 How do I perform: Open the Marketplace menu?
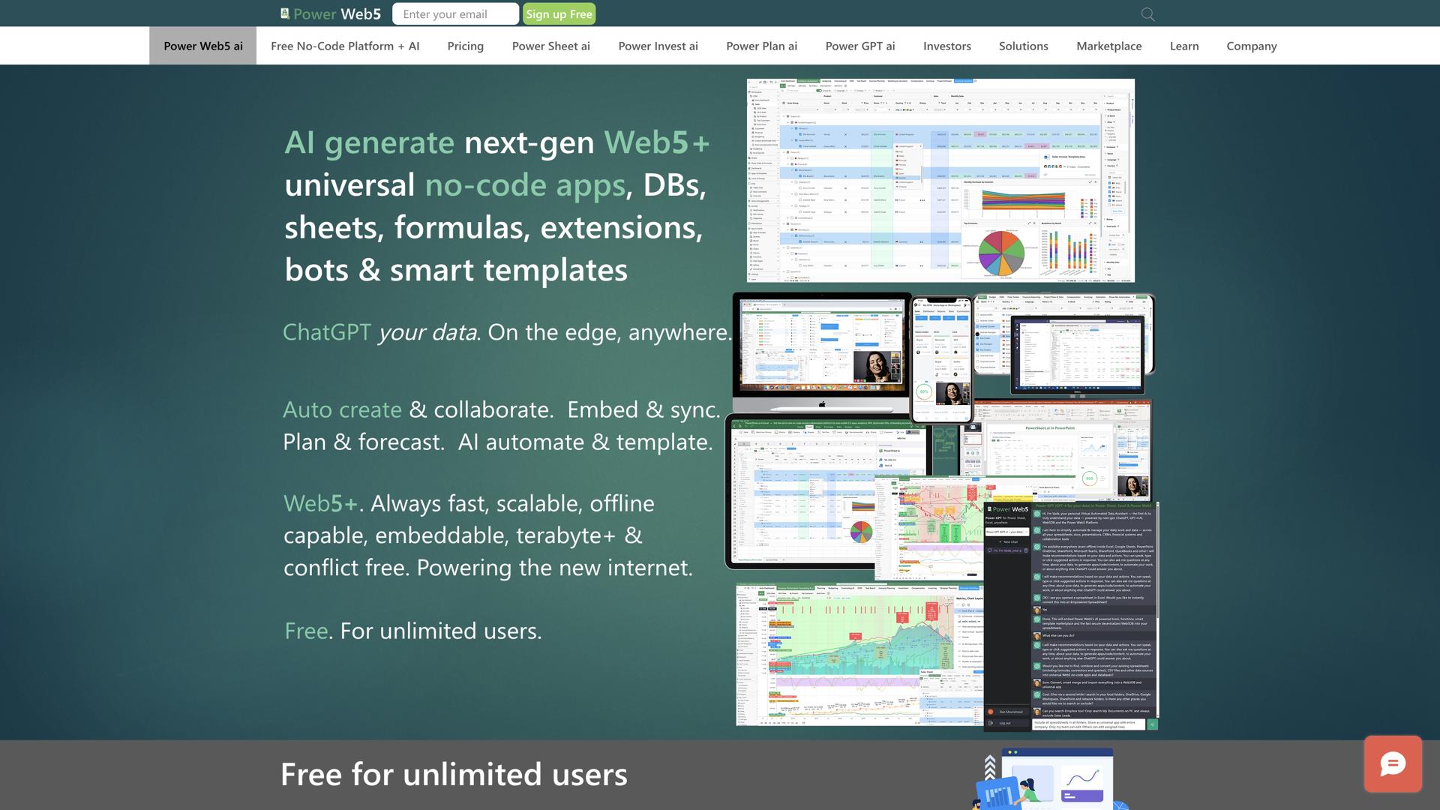[x=1108, y=46]
